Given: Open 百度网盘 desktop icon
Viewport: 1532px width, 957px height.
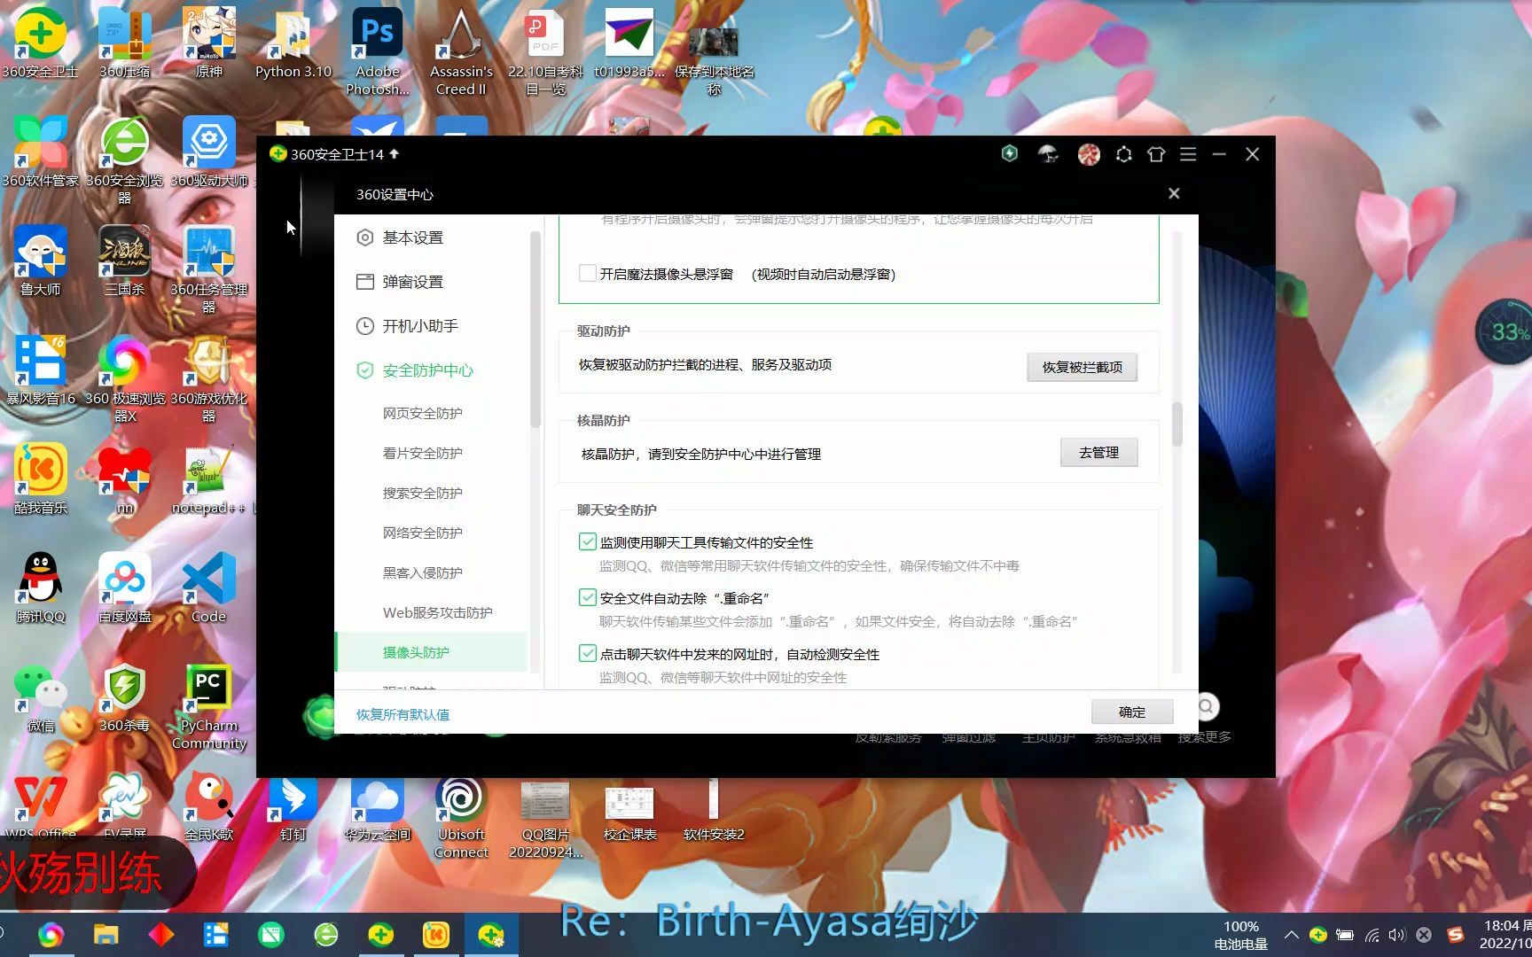Looking at the screenshot, I should [125, 587].
